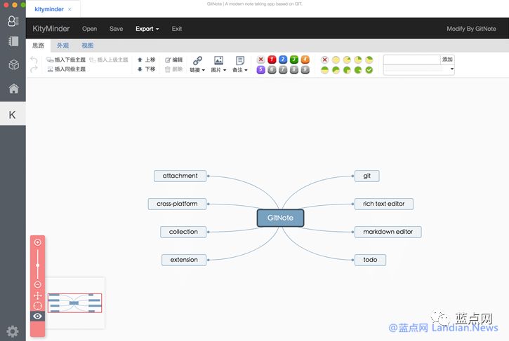Viewport: 509px width, 341px height.
Task: Zoom in with plus navigator button
Action: coord(38,242)
